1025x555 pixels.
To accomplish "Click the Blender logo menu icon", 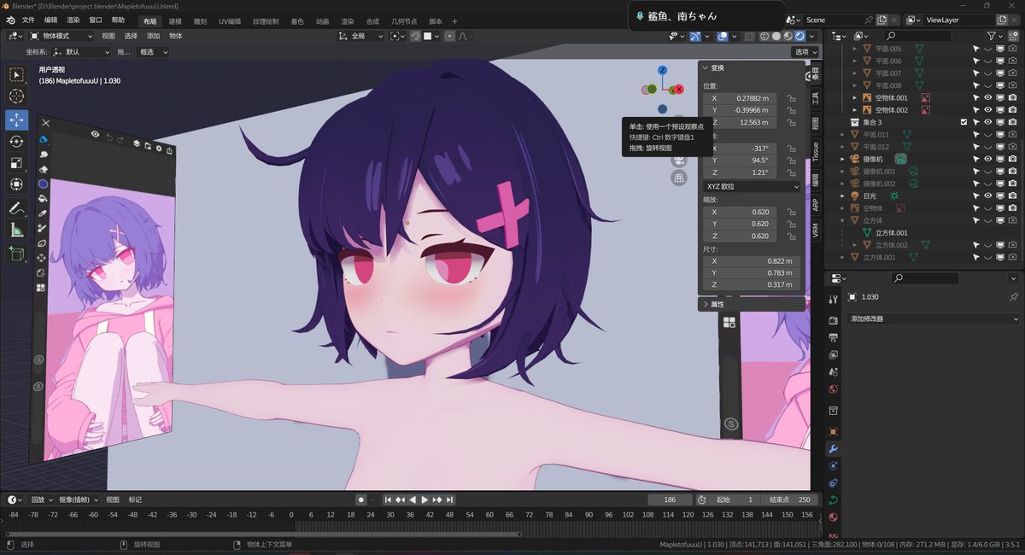I will click(x=11, y=20).
